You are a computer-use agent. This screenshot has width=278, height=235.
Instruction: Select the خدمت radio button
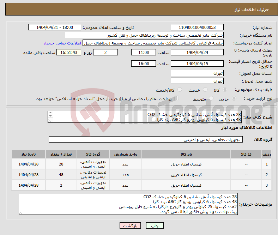[205, 90]
